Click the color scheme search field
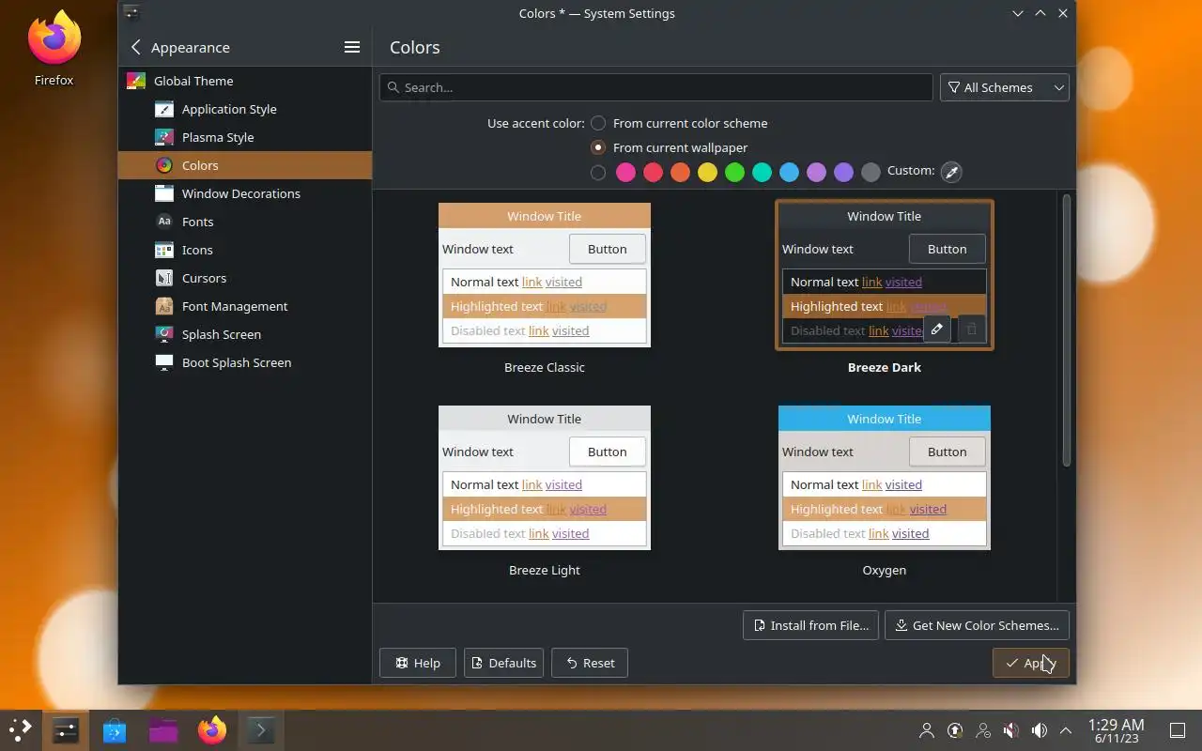The height and width of the screenshot is (751, 1202). pos(655,87)
